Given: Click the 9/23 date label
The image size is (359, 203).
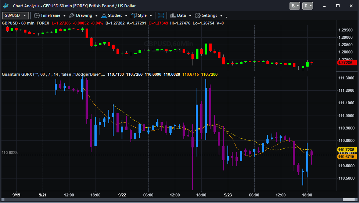Looking at the screenshot, I should pyautogui.click(x=228, y=195).
